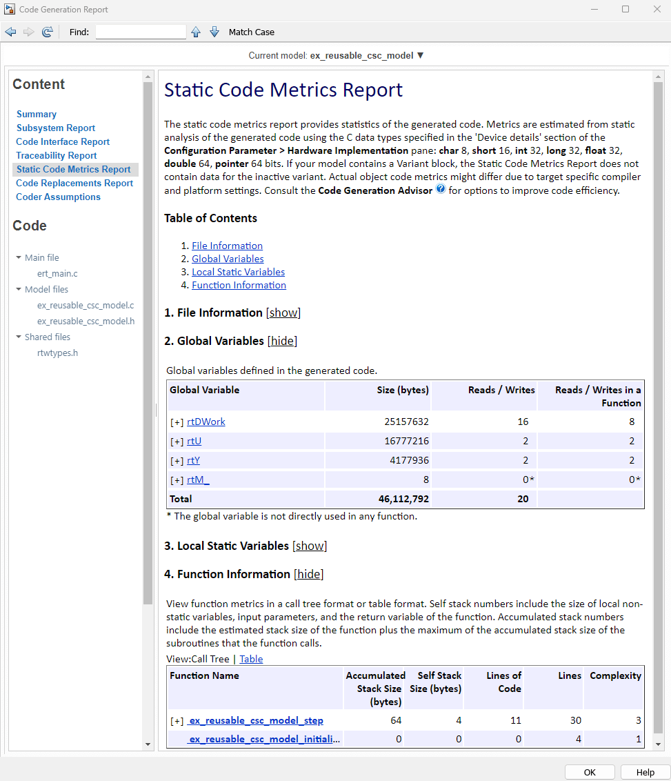Expand the rtDWork global variable row
The image size is (671, 781).
pyautogui.click(x=177, y=422)
